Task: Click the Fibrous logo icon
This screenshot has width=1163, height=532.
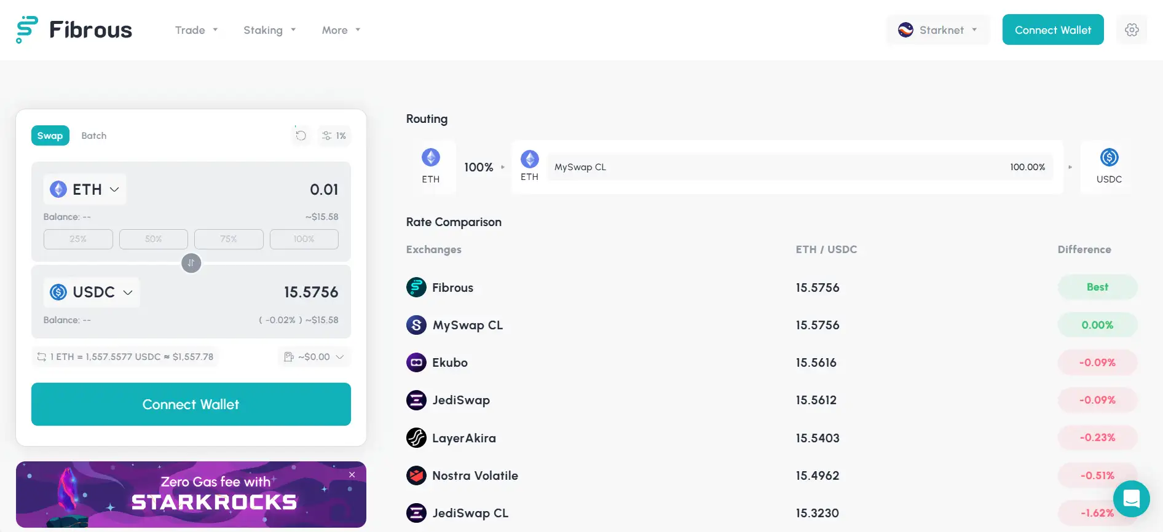Action: 26,29
